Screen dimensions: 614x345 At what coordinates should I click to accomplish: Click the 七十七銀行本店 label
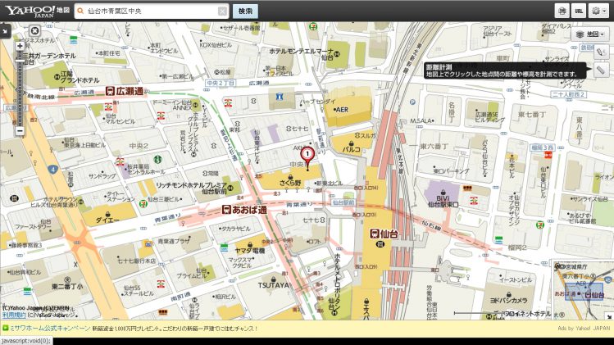click(137, 261)
